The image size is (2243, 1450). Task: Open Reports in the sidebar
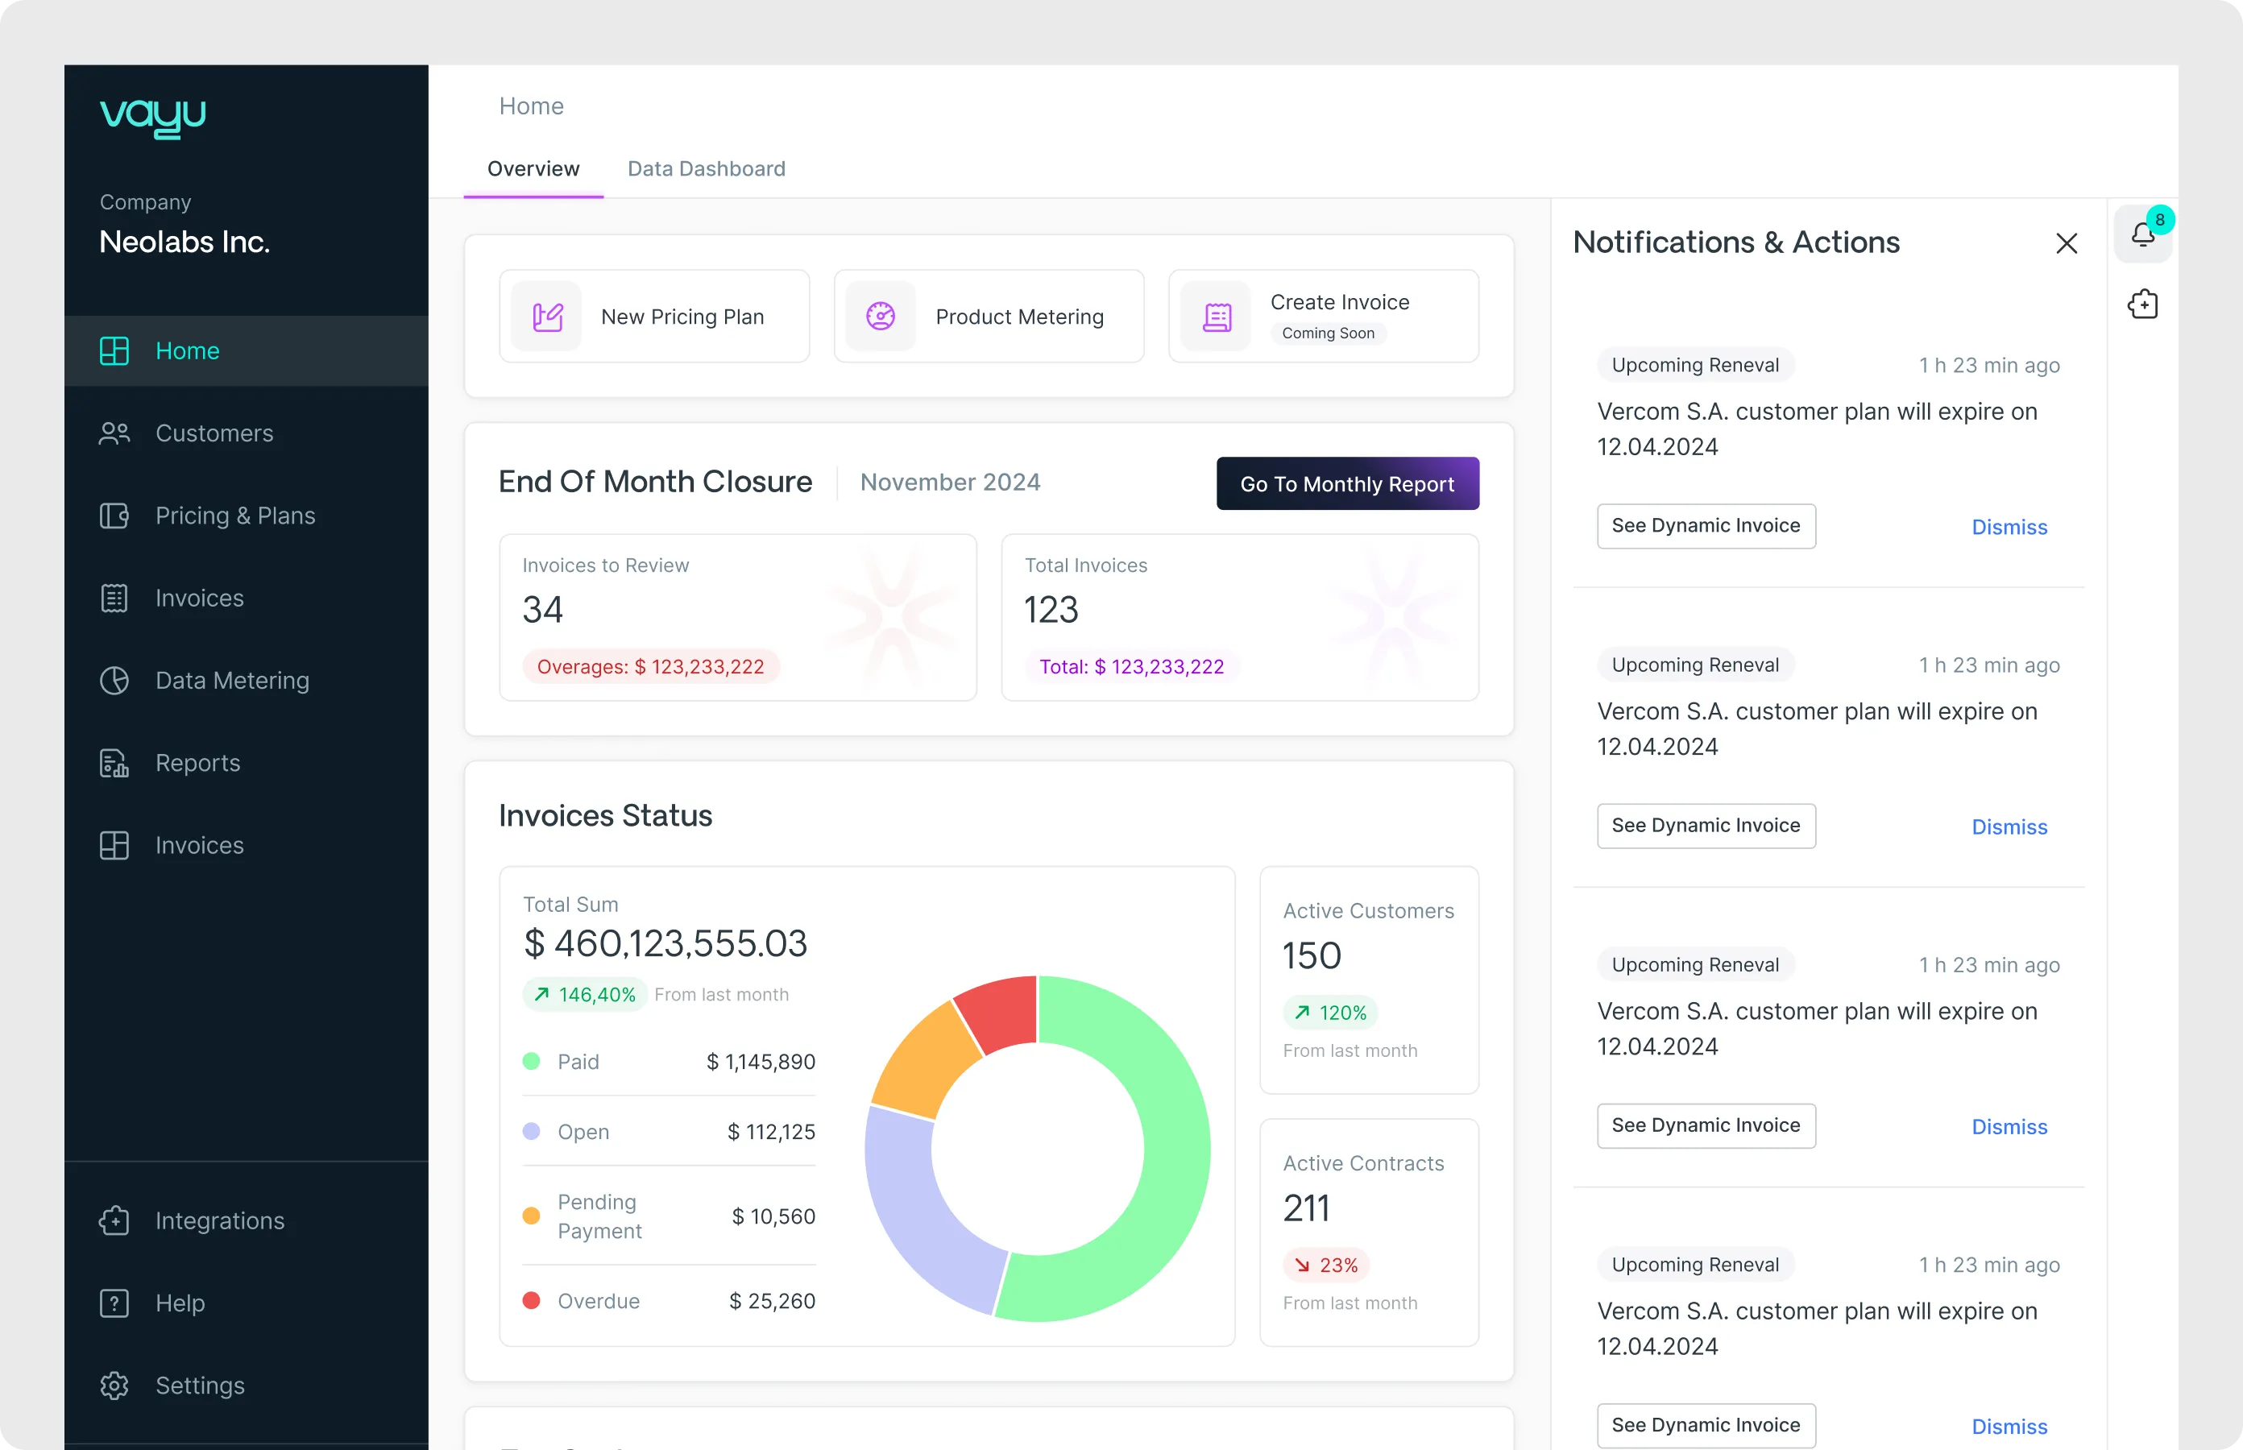[x=197, y=763]
